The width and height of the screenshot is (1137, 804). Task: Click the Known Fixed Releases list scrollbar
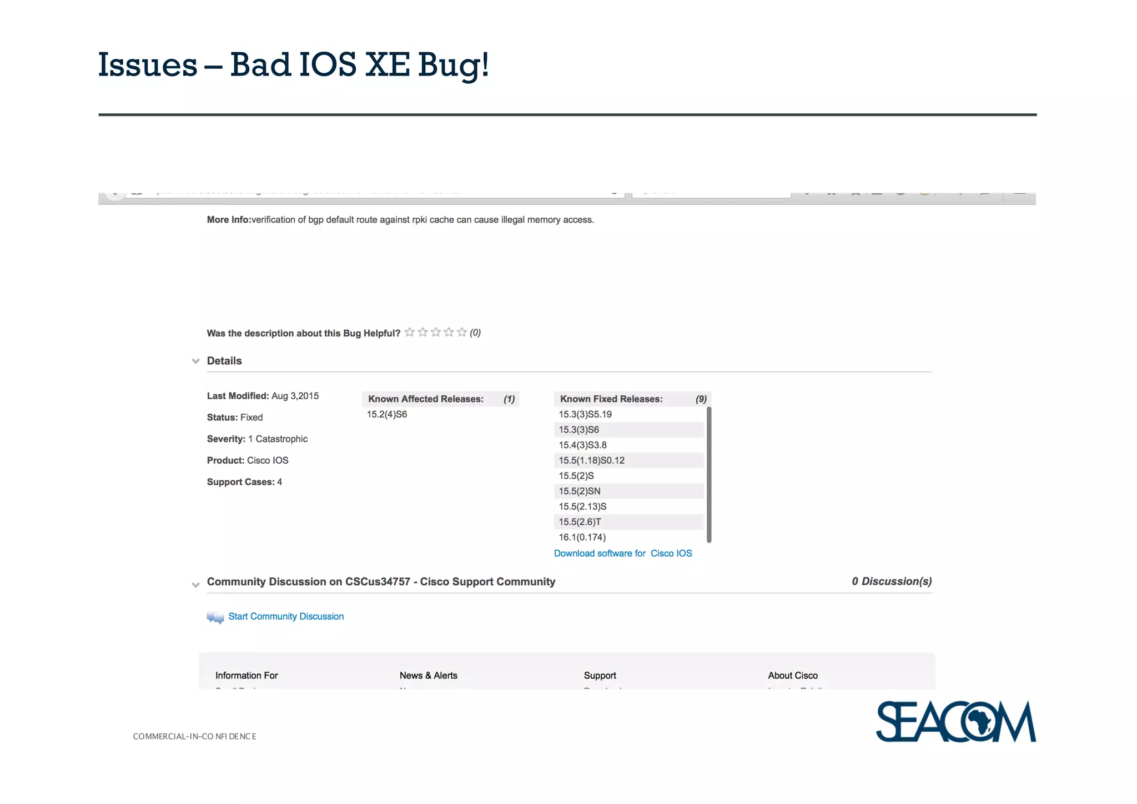709,475
